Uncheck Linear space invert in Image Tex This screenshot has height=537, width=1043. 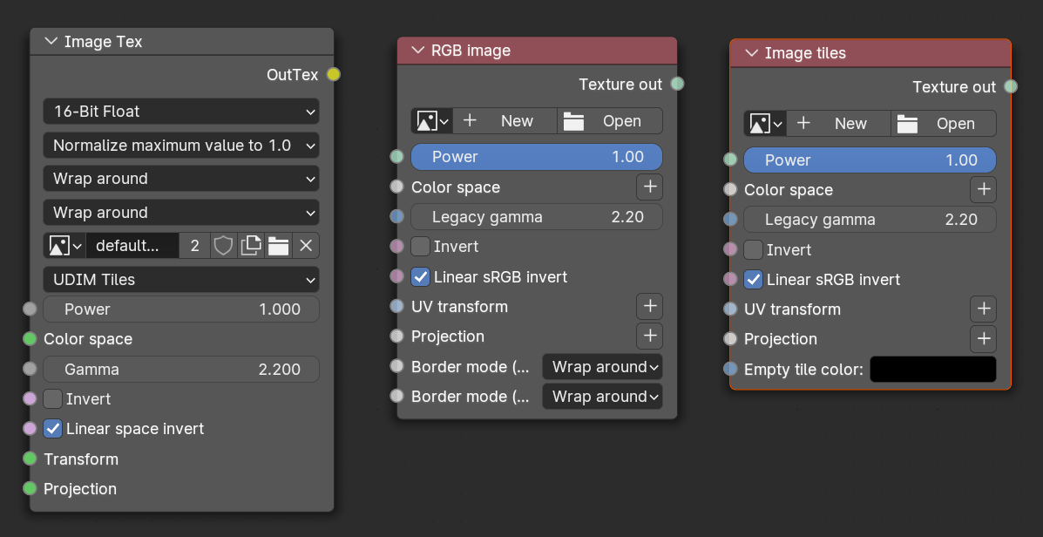click(x=53, y=429)
